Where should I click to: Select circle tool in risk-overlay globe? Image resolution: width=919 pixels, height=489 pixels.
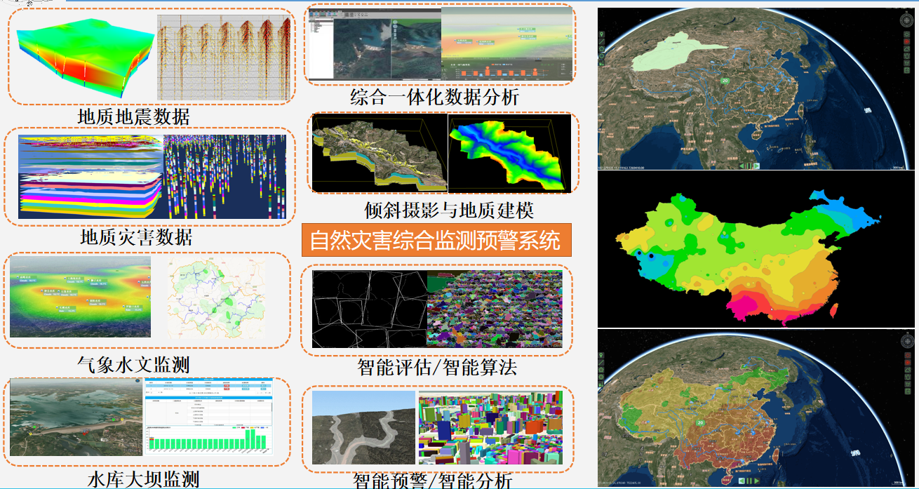pos(601,377)
